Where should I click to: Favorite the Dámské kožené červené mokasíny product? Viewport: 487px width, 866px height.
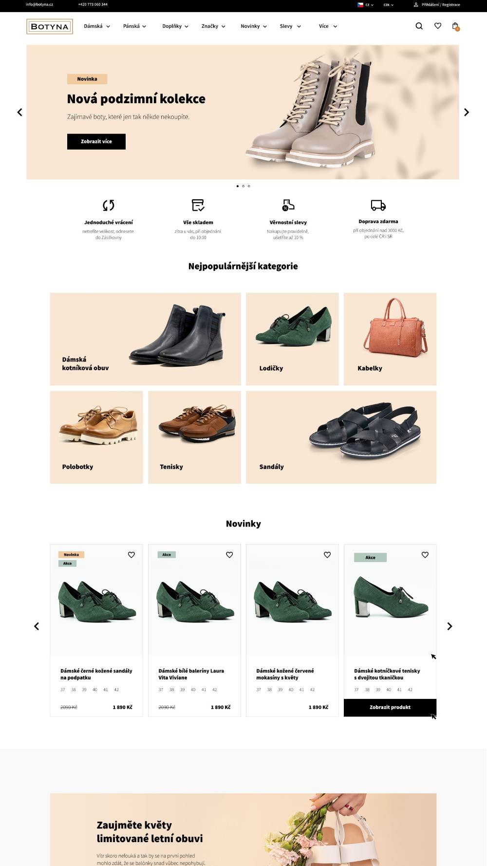point(327,555)
